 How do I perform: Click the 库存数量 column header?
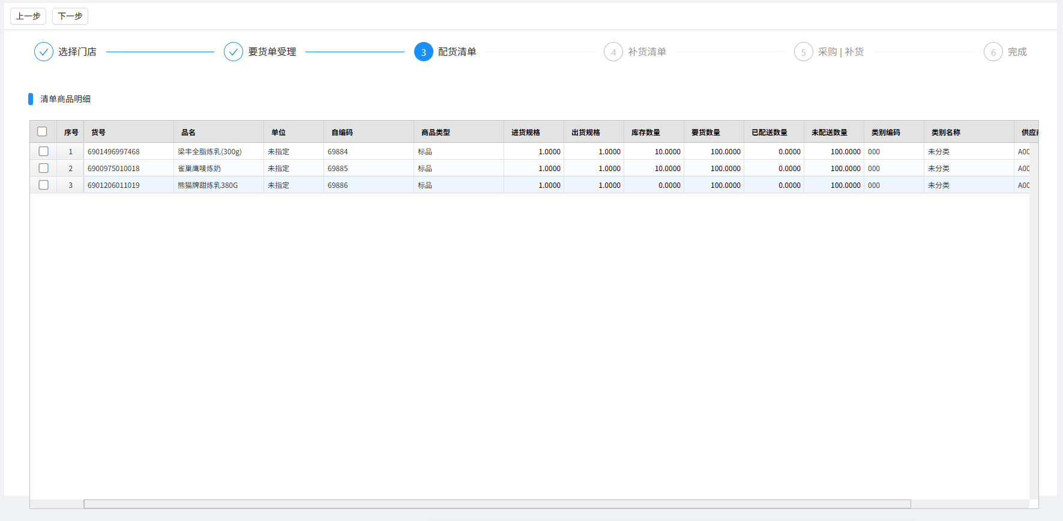(x=654, y=132)
